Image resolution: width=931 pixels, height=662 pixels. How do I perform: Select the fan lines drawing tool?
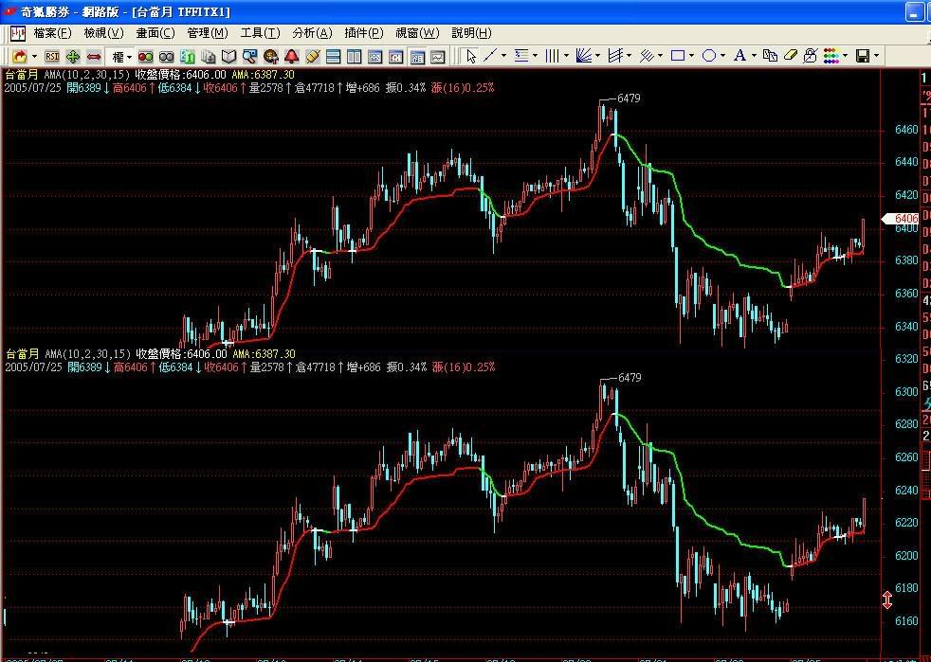[x=584, y=56]
